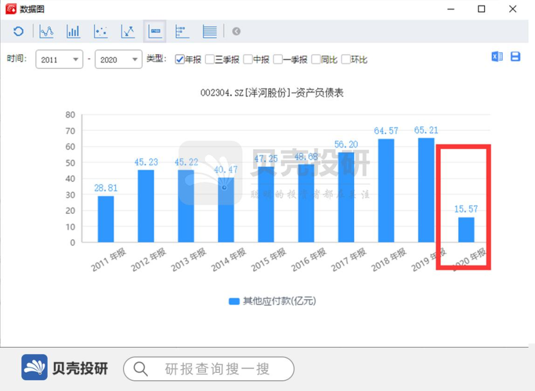535x391 pixels.
Task: Check the 中报 checkbox
Action: point(248,59)
